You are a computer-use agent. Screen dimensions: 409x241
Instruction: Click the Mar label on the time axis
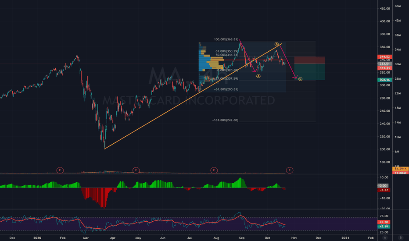(86, 237)
